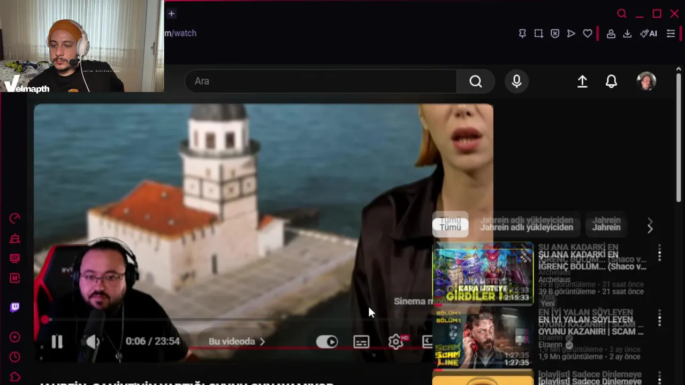Click the send flow arrow icon
Screen dimensions: 685x385
pyautogui.click(x=571, y=34)
